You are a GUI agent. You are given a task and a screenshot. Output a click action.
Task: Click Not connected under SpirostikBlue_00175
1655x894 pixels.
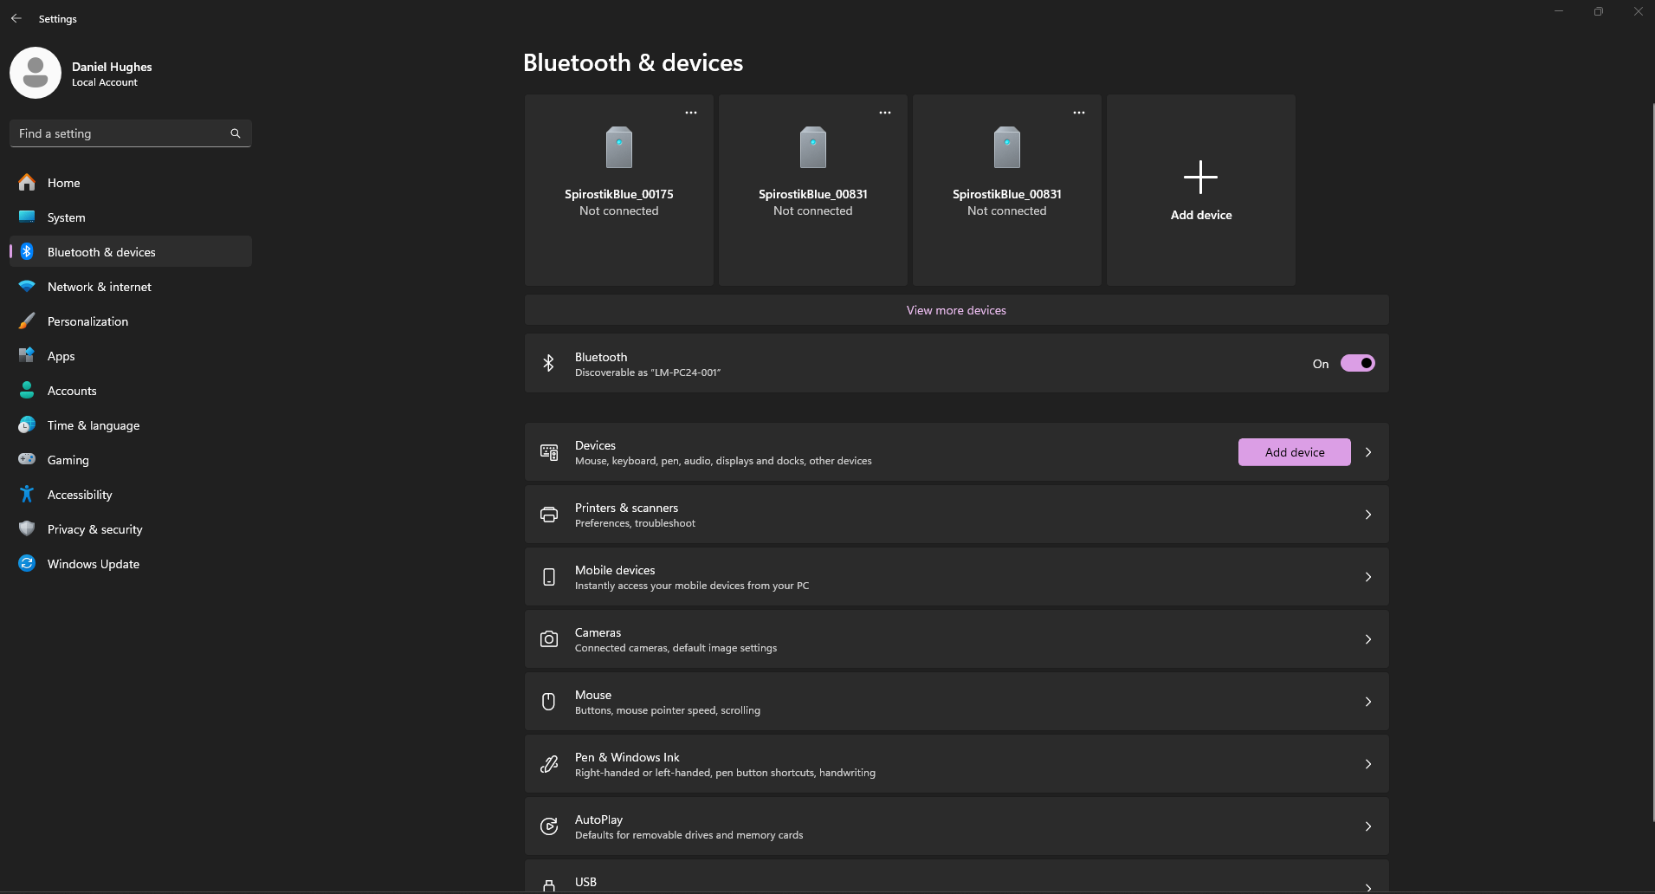[619, 211]
